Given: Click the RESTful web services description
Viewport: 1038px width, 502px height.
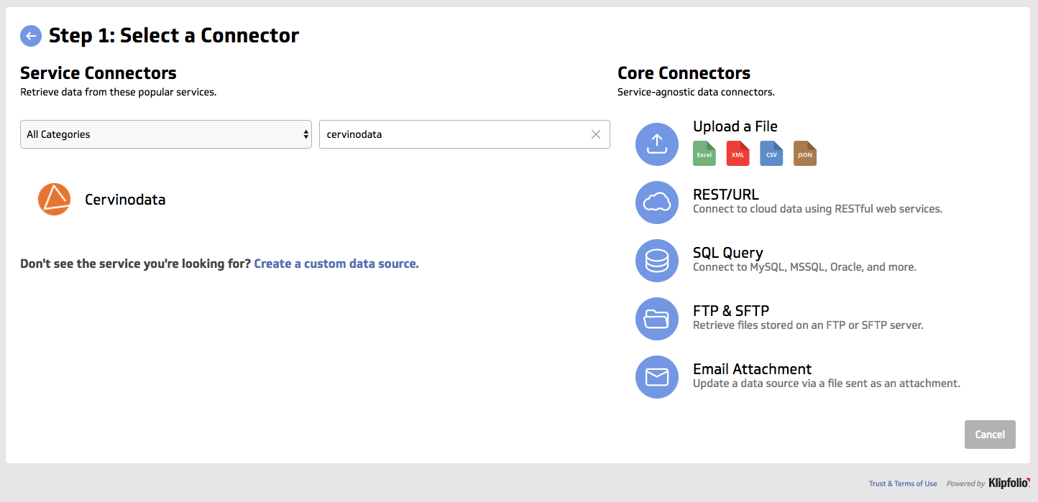Looking at the screenshot, I should click(x=817, y=209).
